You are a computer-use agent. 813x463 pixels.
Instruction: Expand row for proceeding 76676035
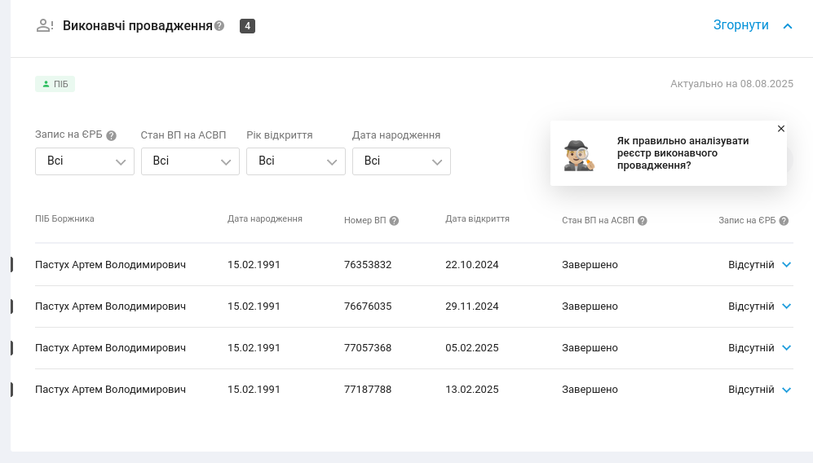point(786,306)
